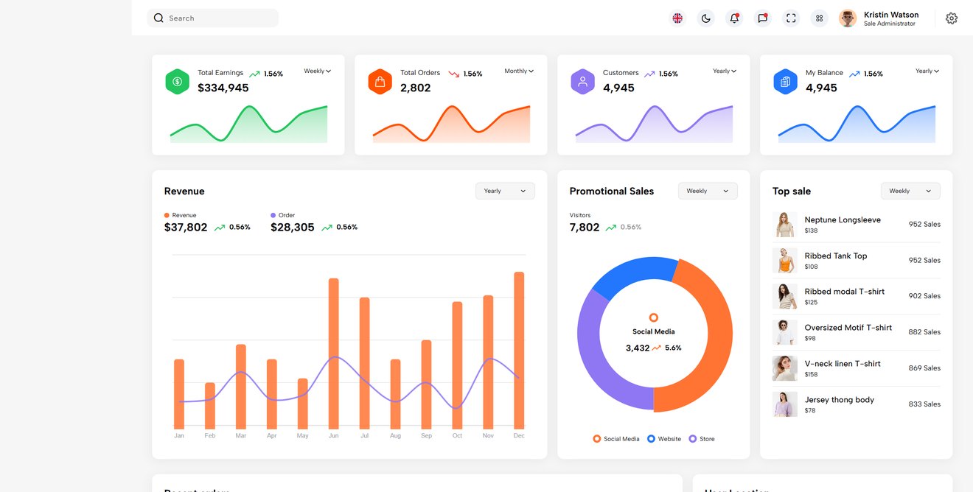Open Promotional Sales Weekly dropdown
Screen dimensions: 973x492
pos(708,191)
